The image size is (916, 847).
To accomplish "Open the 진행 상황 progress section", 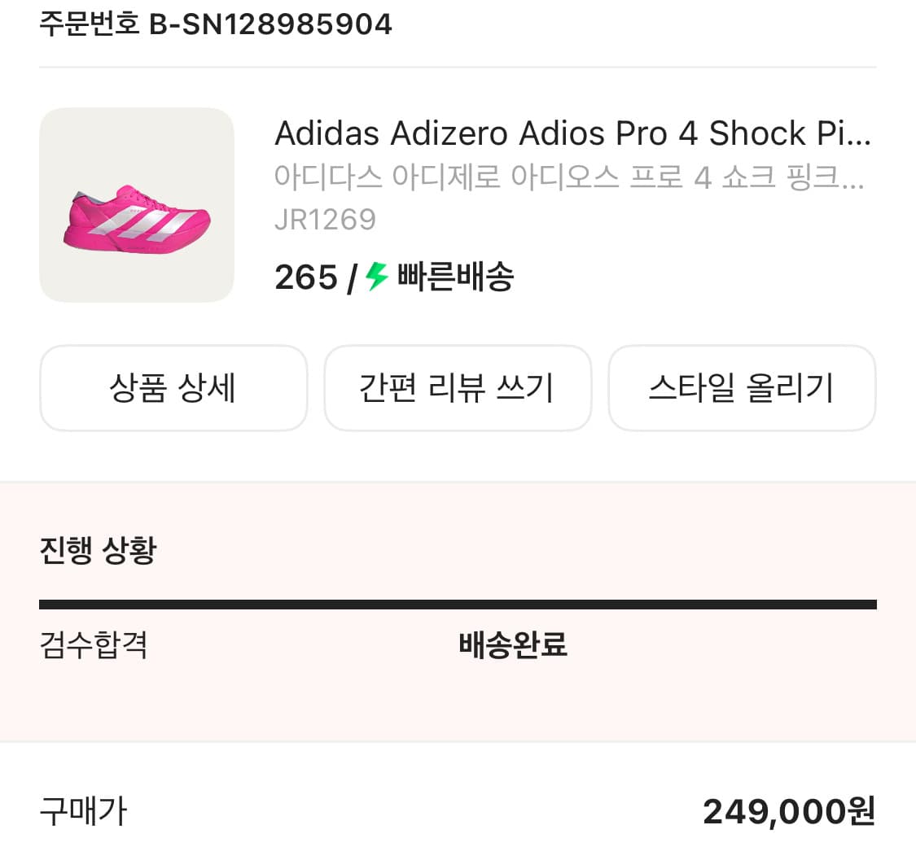I will tap(94, 552).
